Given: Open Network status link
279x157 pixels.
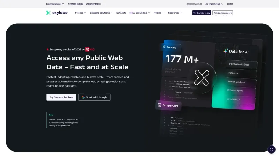Looking at the screenshot, I should pos(75,4).
